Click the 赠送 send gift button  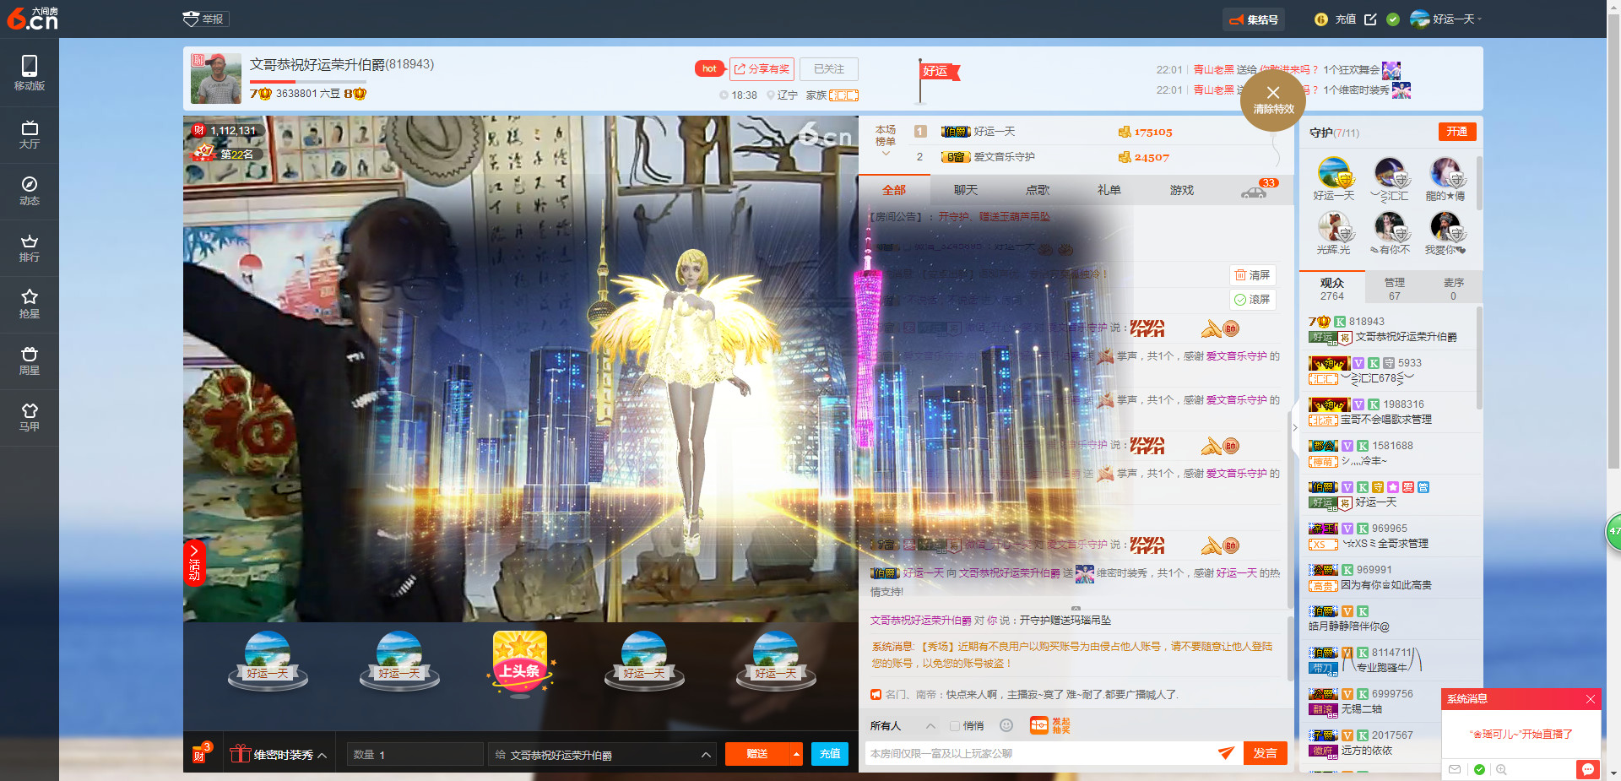(x=757, y=754)
